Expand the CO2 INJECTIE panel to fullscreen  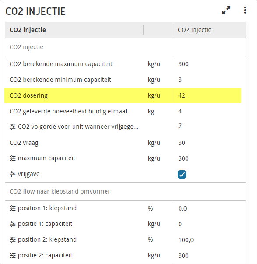226,10
